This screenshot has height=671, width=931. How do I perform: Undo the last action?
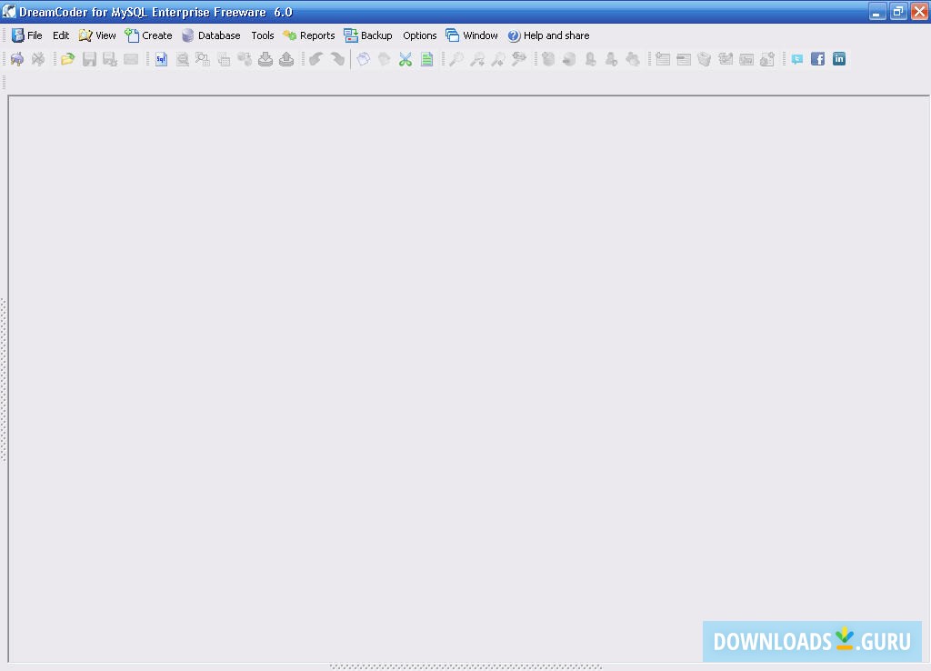pos(315,58)
